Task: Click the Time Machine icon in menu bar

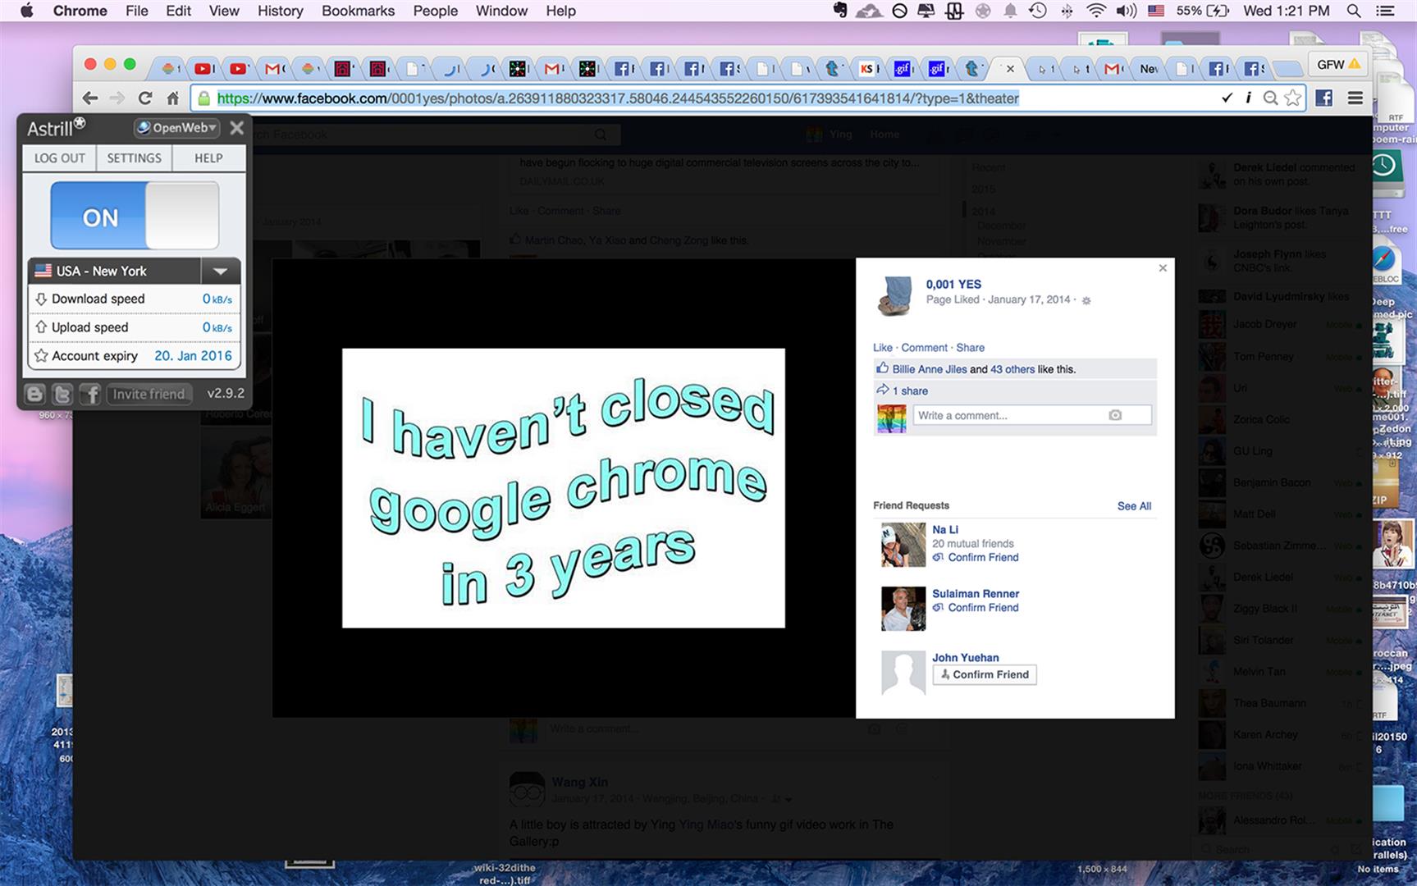Action: pos(1038,11)
